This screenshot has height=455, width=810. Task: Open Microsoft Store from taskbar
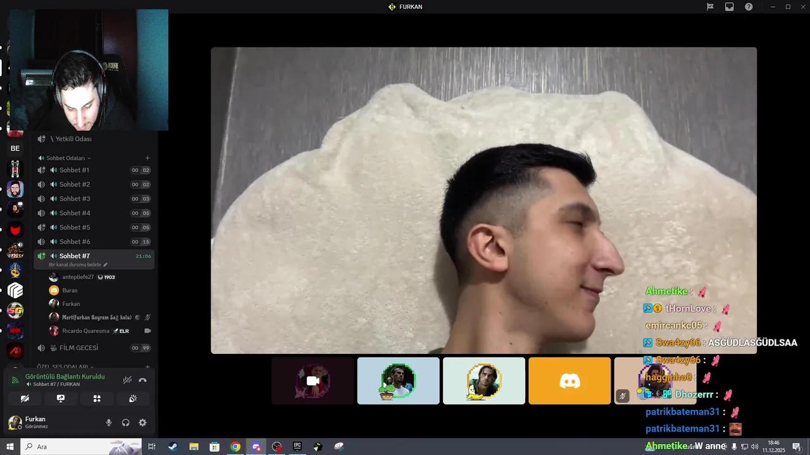(215, 447)
